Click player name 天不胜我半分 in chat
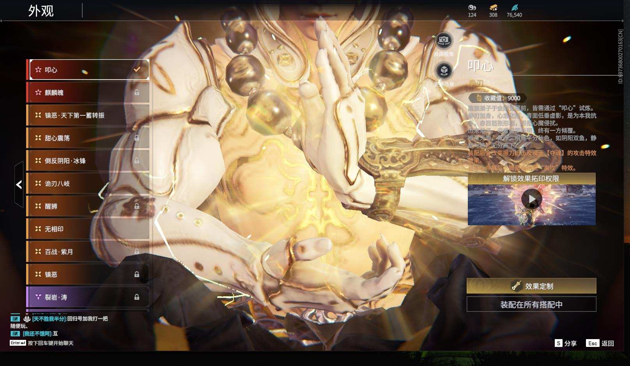Screen dimensions: 630x366 (x=49, y=319)
